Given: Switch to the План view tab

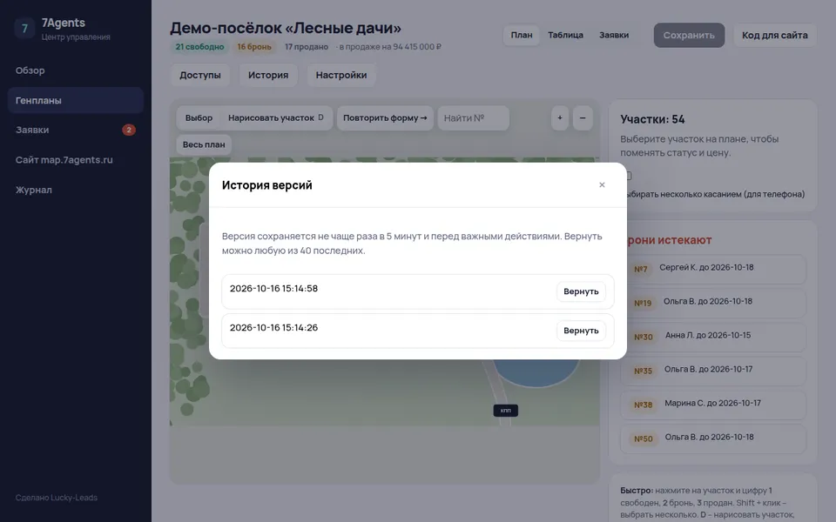Looking at the screenshot, I should tap(522, 35).
